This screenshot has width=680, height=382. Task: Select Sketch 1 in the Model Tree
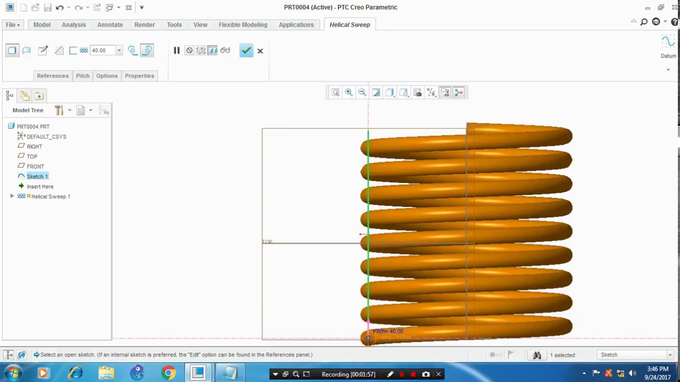[37, 177]
